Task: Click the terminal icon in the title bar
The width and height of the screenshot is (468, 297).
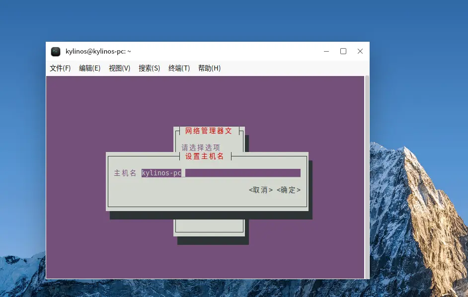Action: coord(56,51)
